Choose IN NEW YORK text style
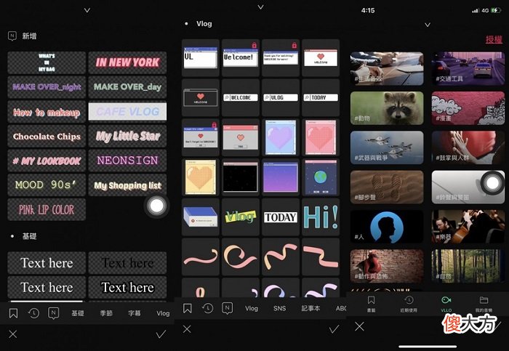 click(127, 62)
